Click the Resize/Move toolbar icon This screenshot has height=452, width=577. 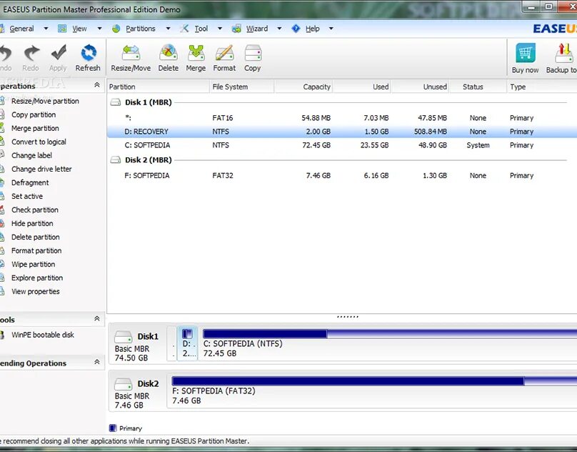tap(131, 53)
